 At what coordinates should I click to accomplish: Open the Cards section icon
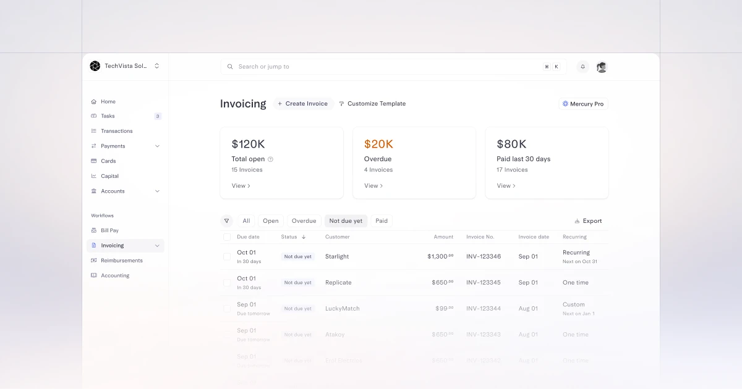click(95, 161)
